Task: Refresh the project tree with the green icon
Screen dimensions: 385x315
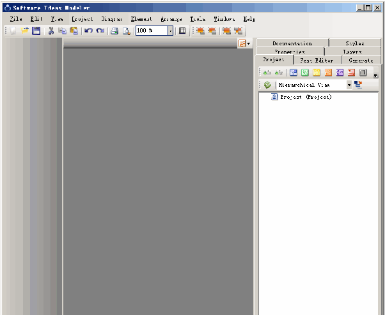Action: [x=267, y=85]
